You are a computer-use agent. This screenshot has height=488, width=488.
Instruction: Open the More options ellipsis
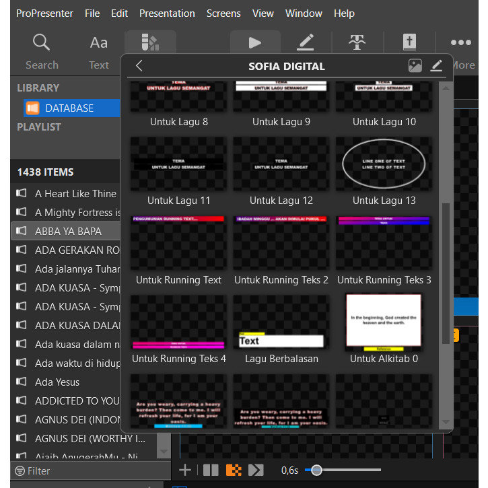point(461,43)
